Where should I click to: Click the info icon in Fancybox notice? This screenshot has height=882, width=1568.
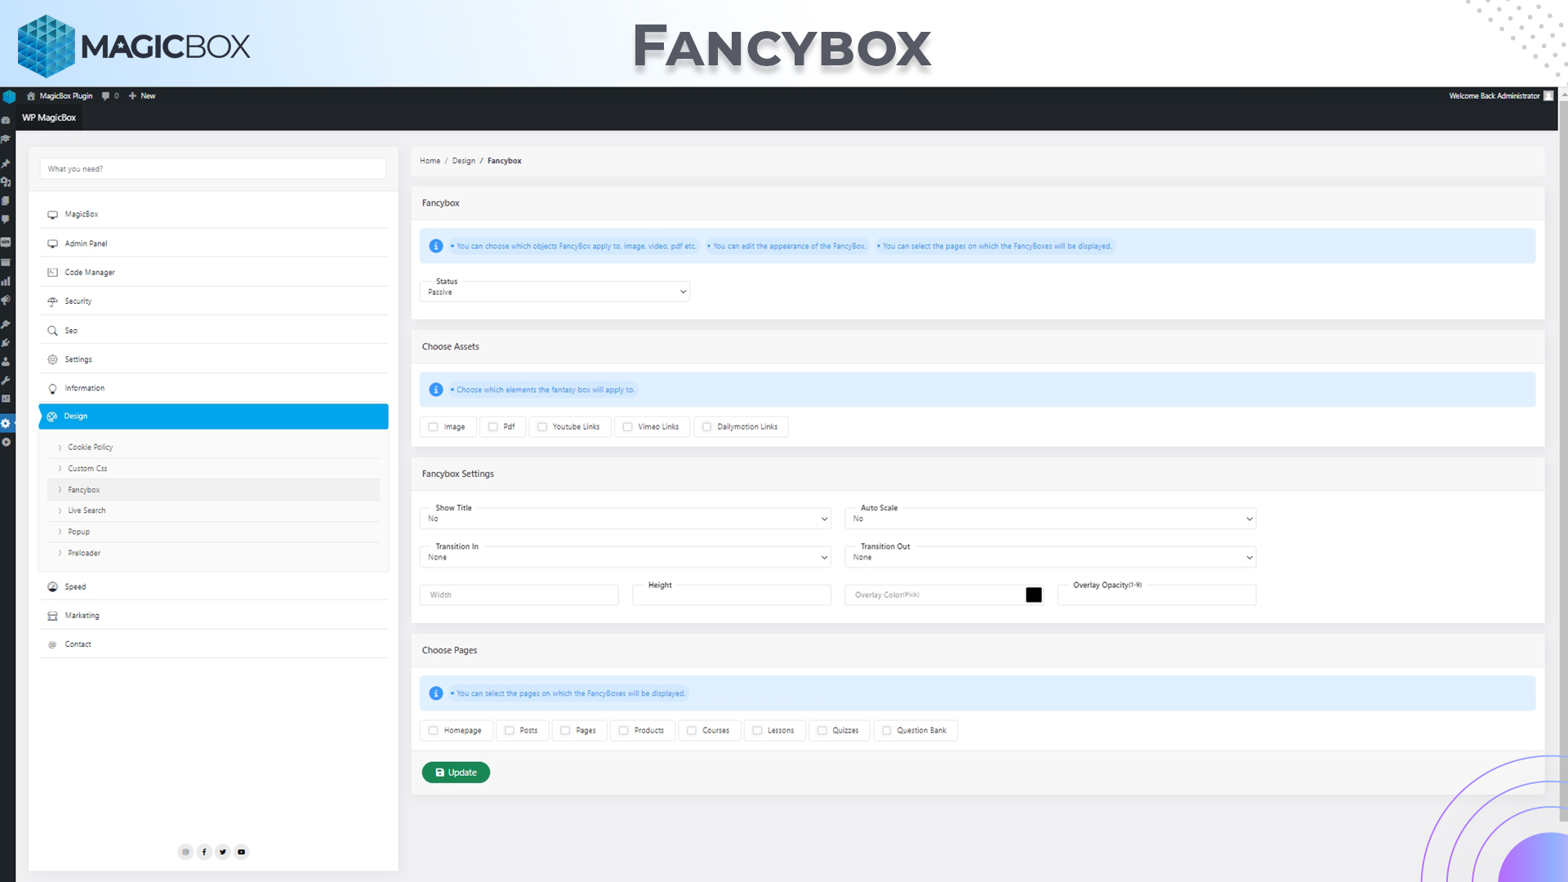[436, 246]
